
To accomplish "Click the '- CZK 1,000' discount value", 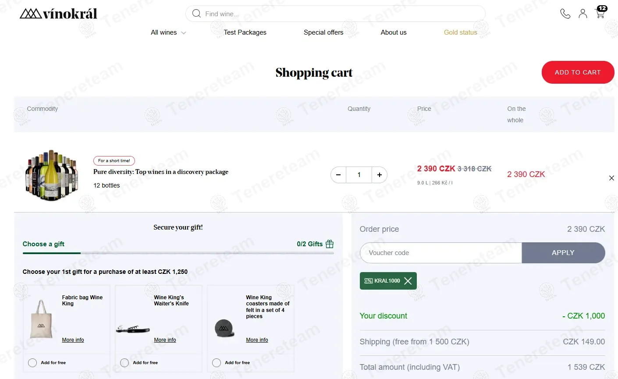I will 583,316.
